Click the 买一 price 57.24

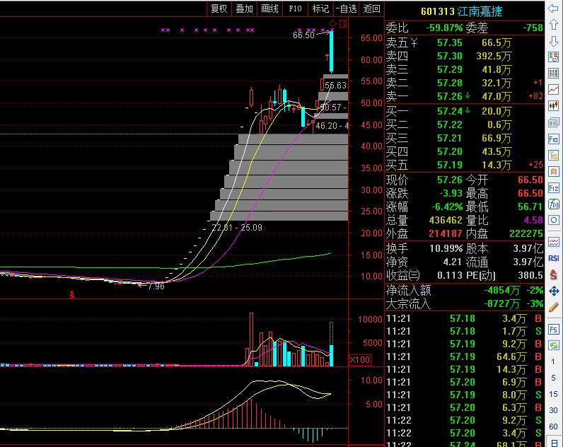(x=450, y=111)
